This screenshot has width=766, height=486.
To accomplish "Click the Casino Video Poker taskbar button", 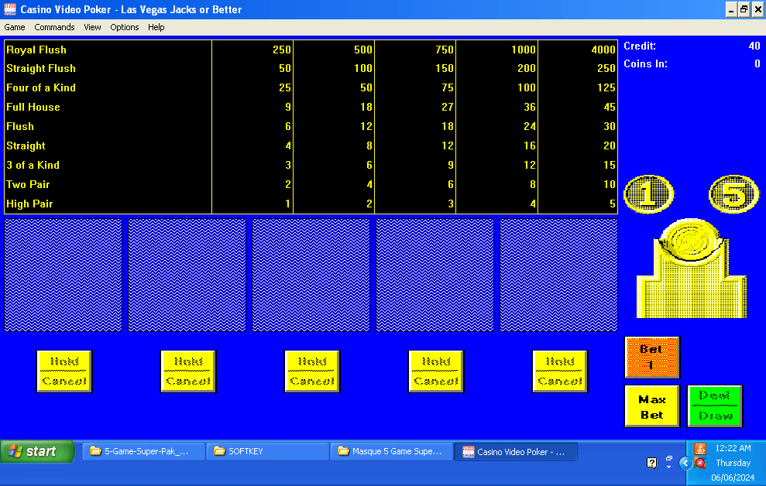I will (516, 451).
